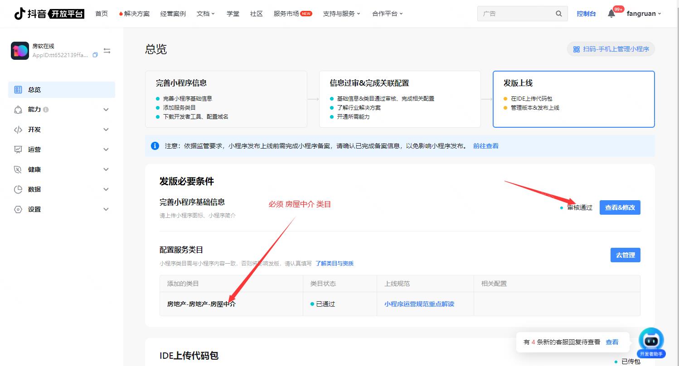Click the 去管理 button
Viewport: 679px width, 366px height.
[x=626, y=255]
